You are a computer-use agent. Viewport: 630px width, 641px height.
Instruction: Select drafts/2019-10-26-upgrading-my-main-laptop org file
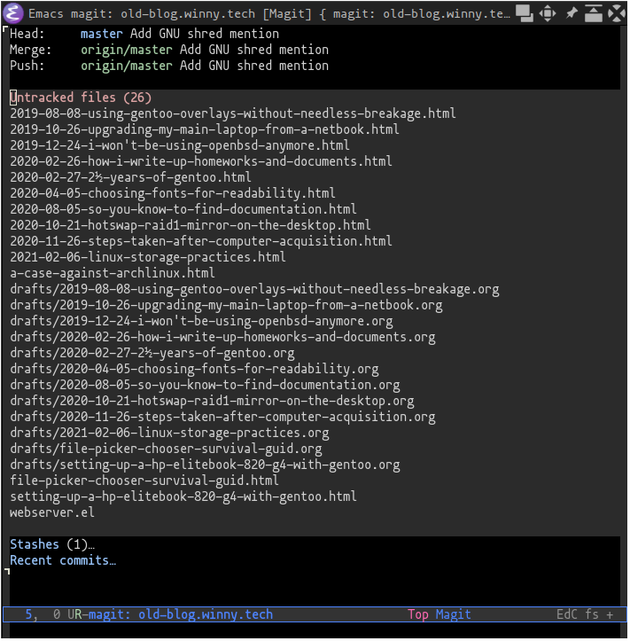226,305
